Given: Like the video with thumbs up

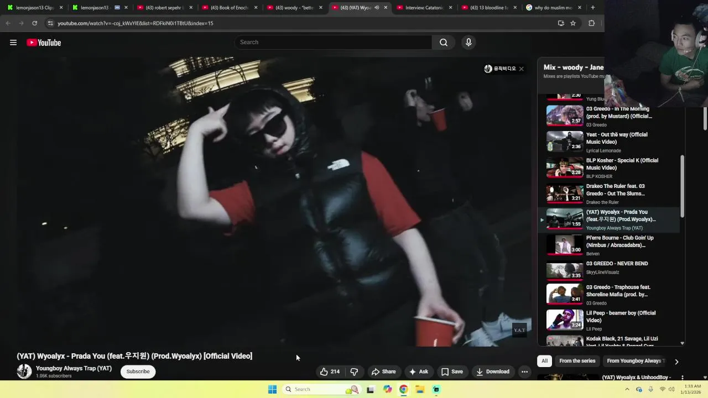Looking at the screenshot, I should click(x=330, y=371).
